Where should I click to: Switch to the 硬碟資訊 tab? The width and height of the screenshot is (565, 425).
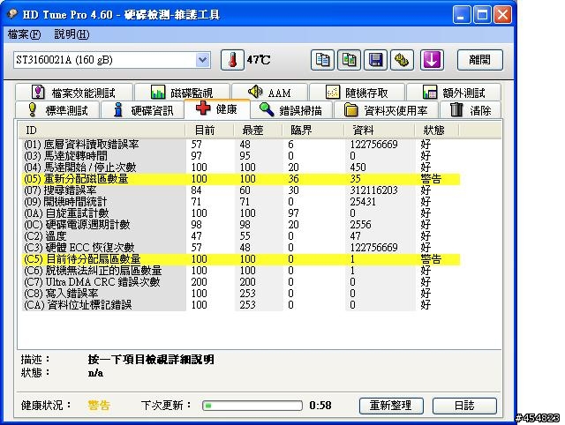click(x=143, y=109)
